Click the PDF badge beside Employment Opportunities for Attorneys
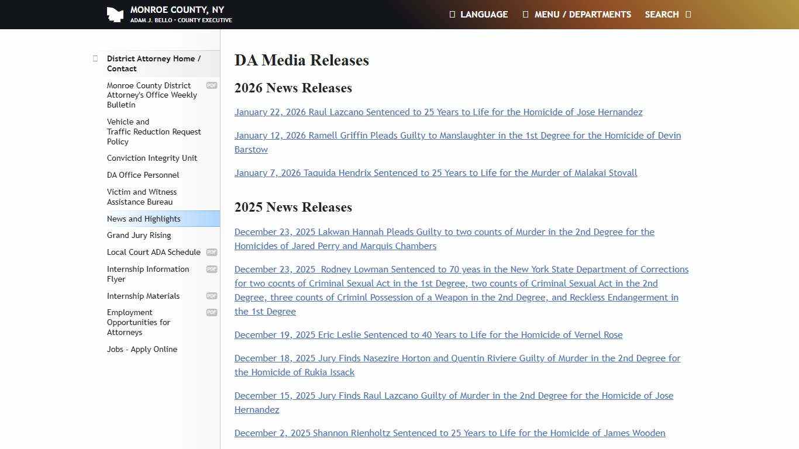 pos(212,313)
